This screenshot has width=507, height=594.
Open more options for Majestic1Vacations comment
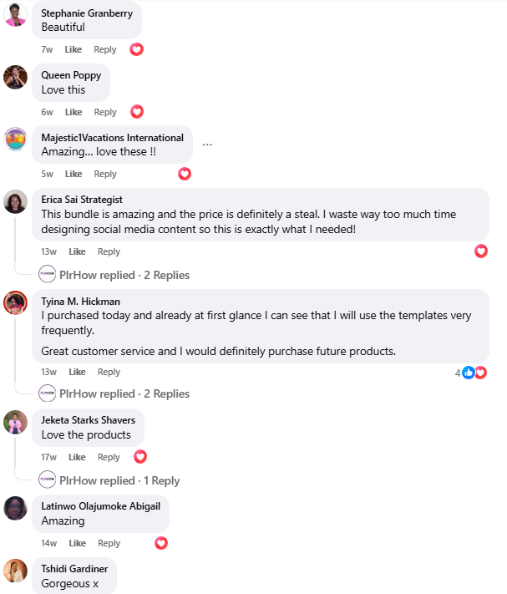[207, 145]
